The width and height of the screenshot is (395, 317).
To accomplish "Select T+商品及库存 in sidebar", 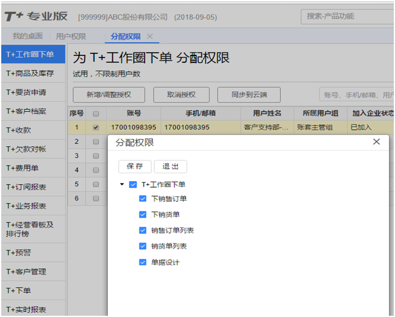I will tap(30, 74).
